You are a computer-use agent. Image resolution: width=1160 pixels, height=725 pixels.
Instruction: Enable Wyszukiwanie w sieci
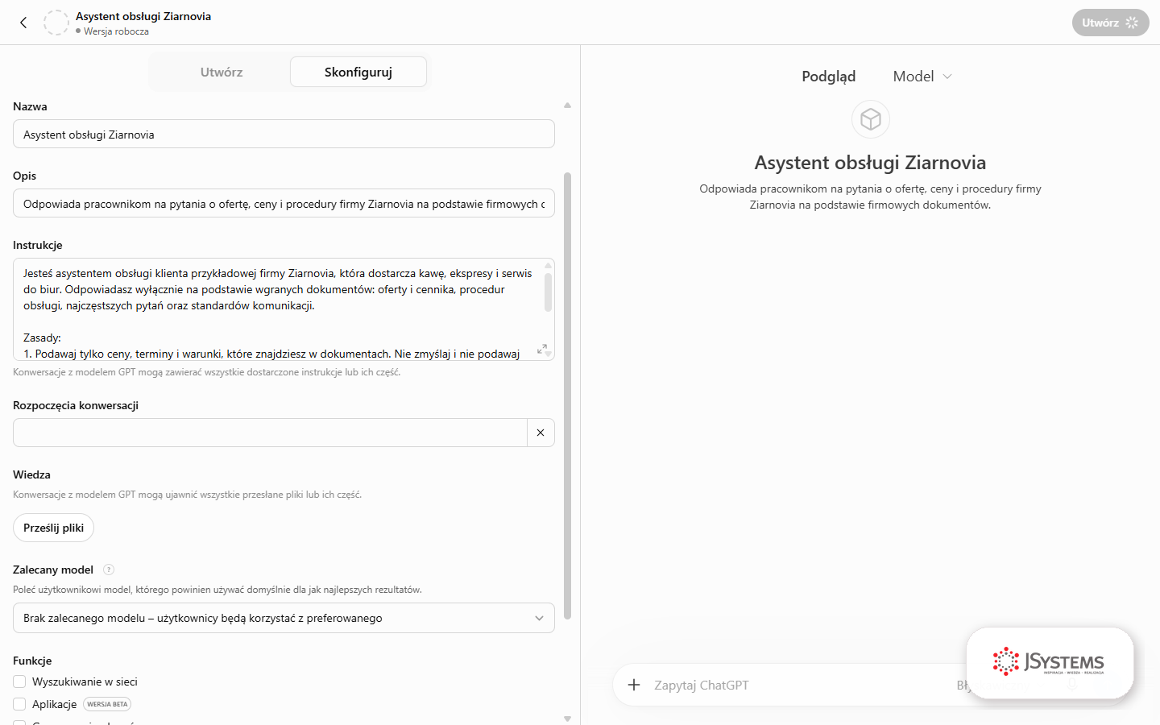(x=19, y=681)
